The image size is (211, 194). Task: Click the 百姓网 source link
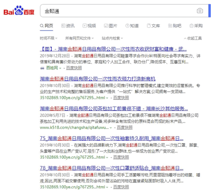click(52, 68)
